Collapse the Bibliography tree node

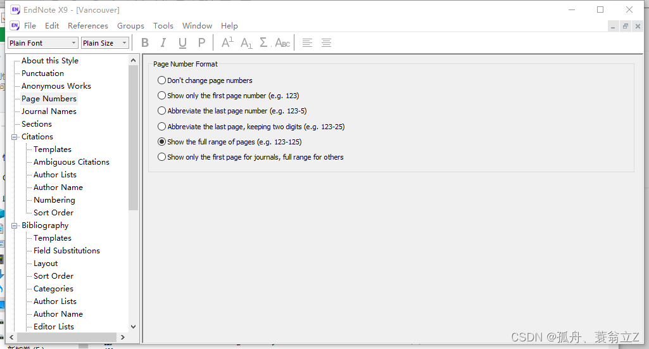click(15, 225)
